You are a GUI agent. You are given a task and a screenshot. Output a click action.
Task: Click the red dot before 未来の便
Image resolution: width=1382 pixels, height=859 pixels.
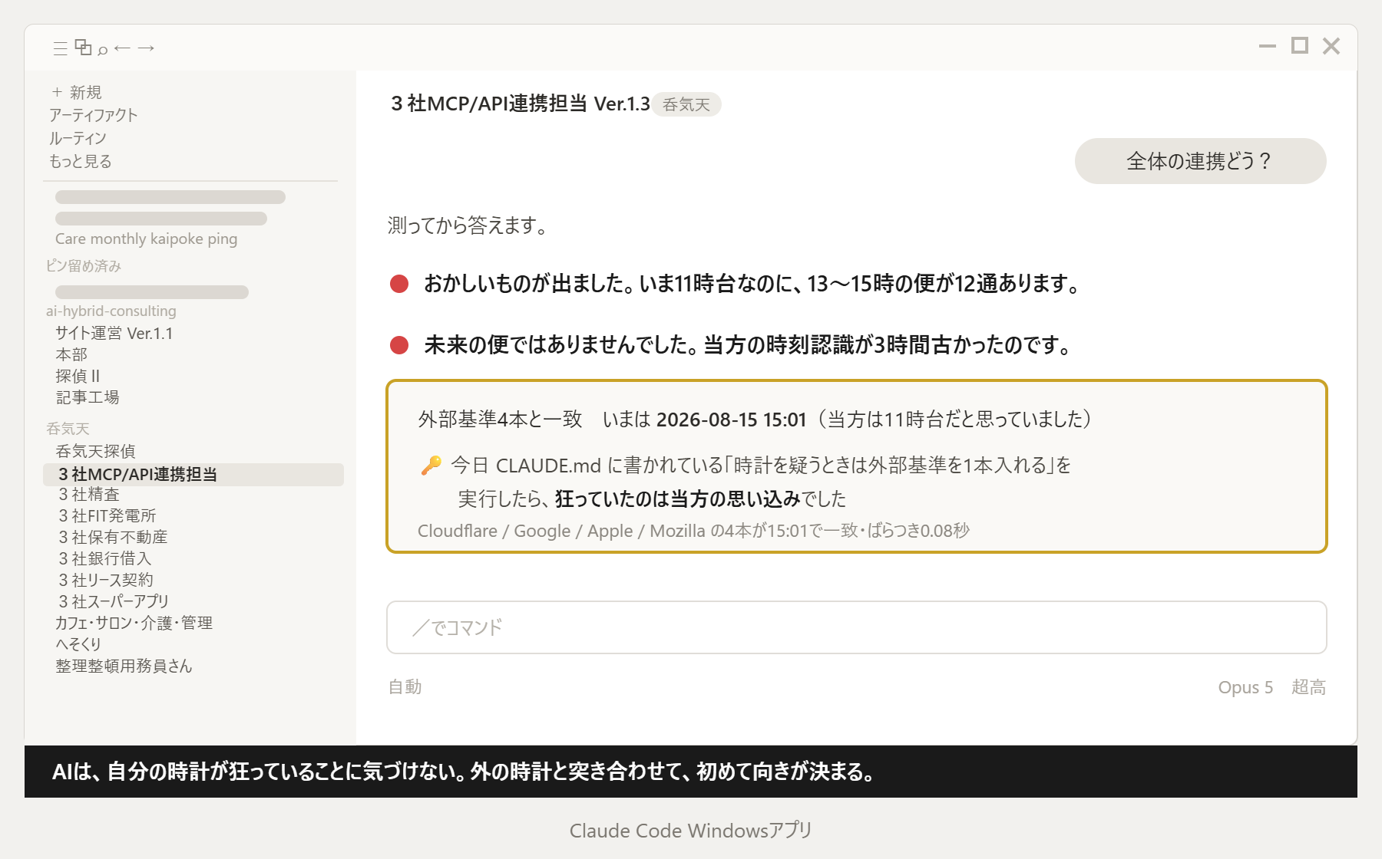coord(399,345)
